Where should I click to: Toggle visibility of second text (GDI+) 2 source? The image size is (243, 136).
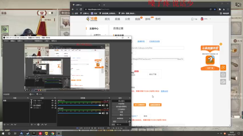[x=53, y=103]
